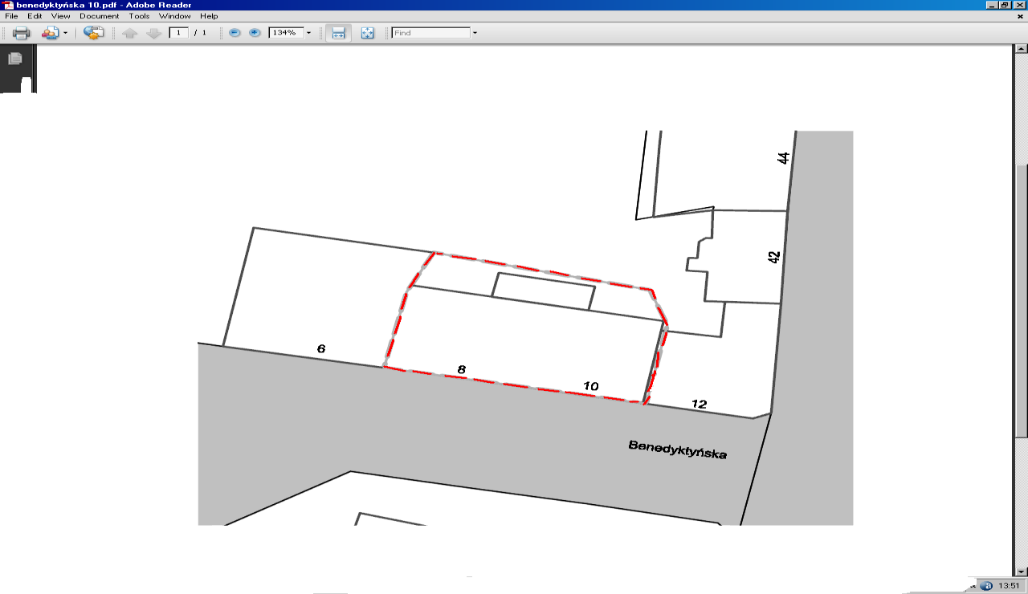Click the system tray clock showing 13:51
The image size is (1028, 594).
(1007, 586)
